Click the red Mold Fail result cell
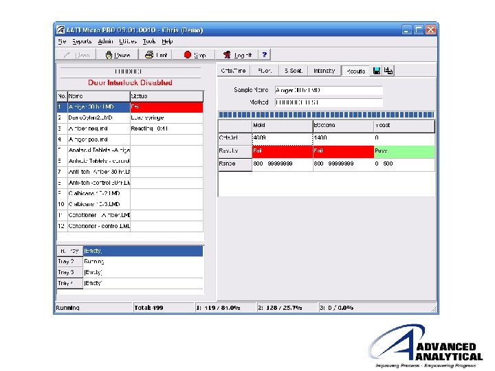This screenshot has height=371, width=495. click(283, 151)
